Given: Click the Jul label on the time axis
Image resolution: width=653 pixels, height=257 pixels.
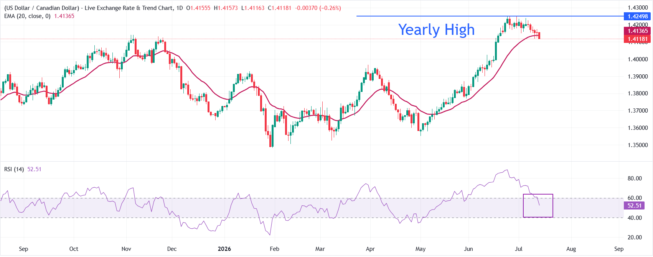Looking at the screenshot, I should tap(519, 249).
